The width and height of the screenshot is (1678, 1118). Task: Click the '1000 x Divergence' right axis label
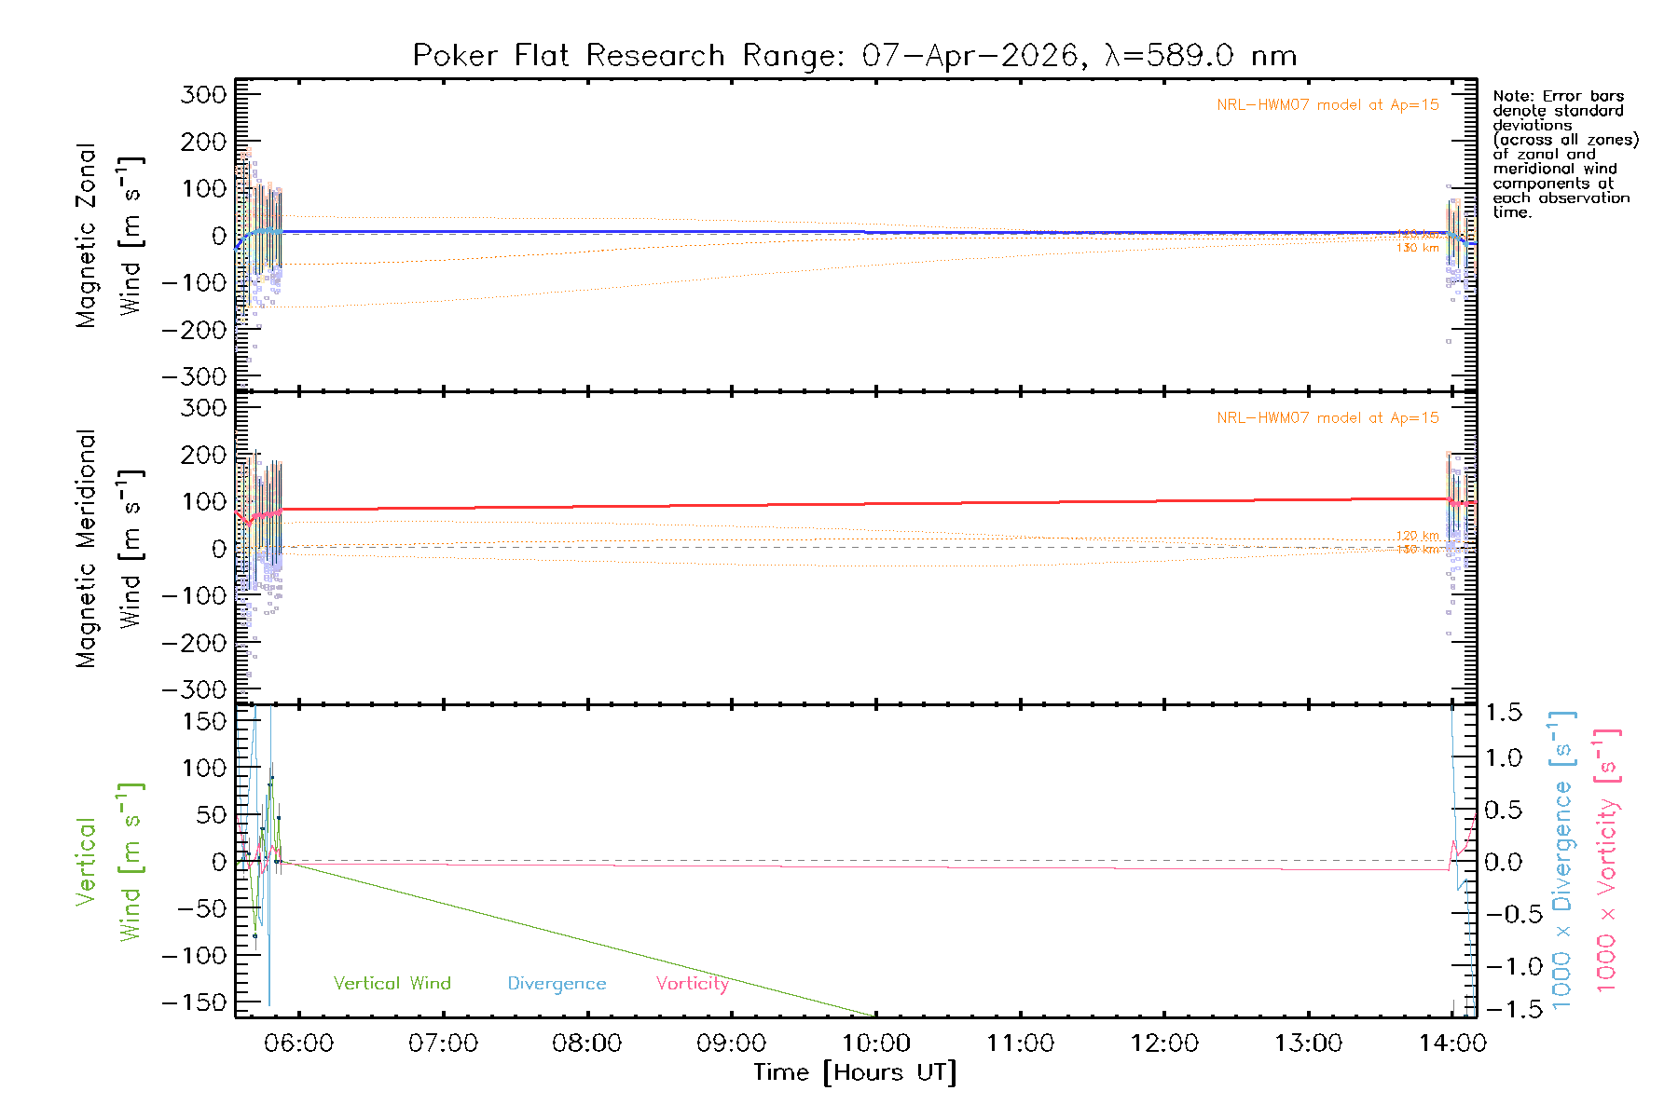(1562, 860)
